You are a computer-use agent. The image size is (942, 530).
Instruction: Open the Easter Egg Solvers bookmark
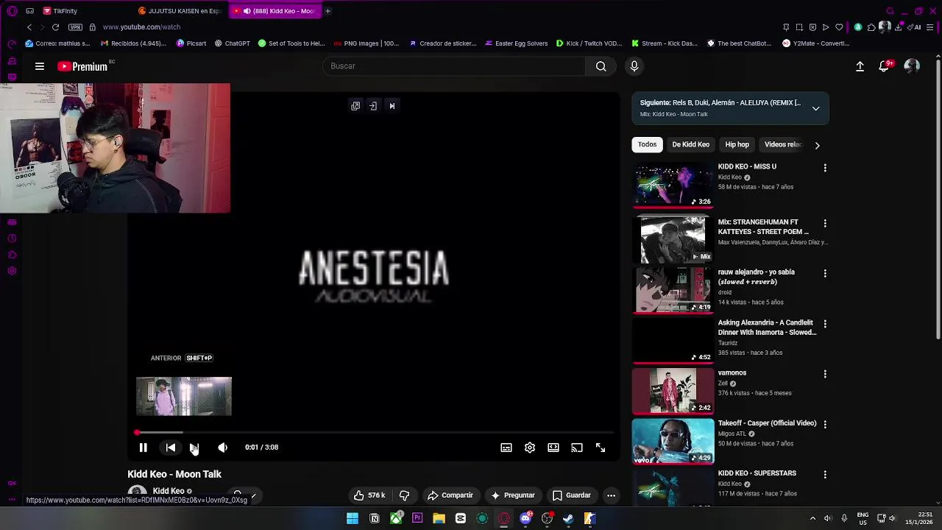[516, 43]
